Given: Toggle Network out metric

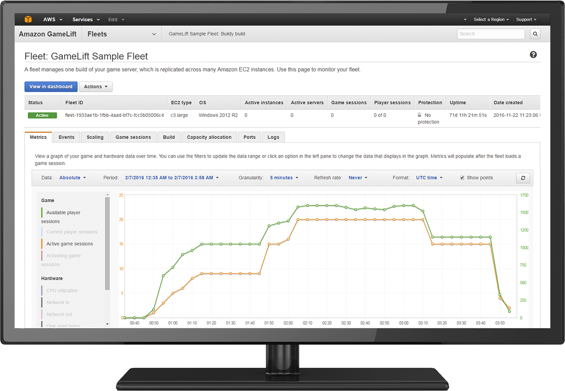Looking at the screenshot, I should [57, 314].
